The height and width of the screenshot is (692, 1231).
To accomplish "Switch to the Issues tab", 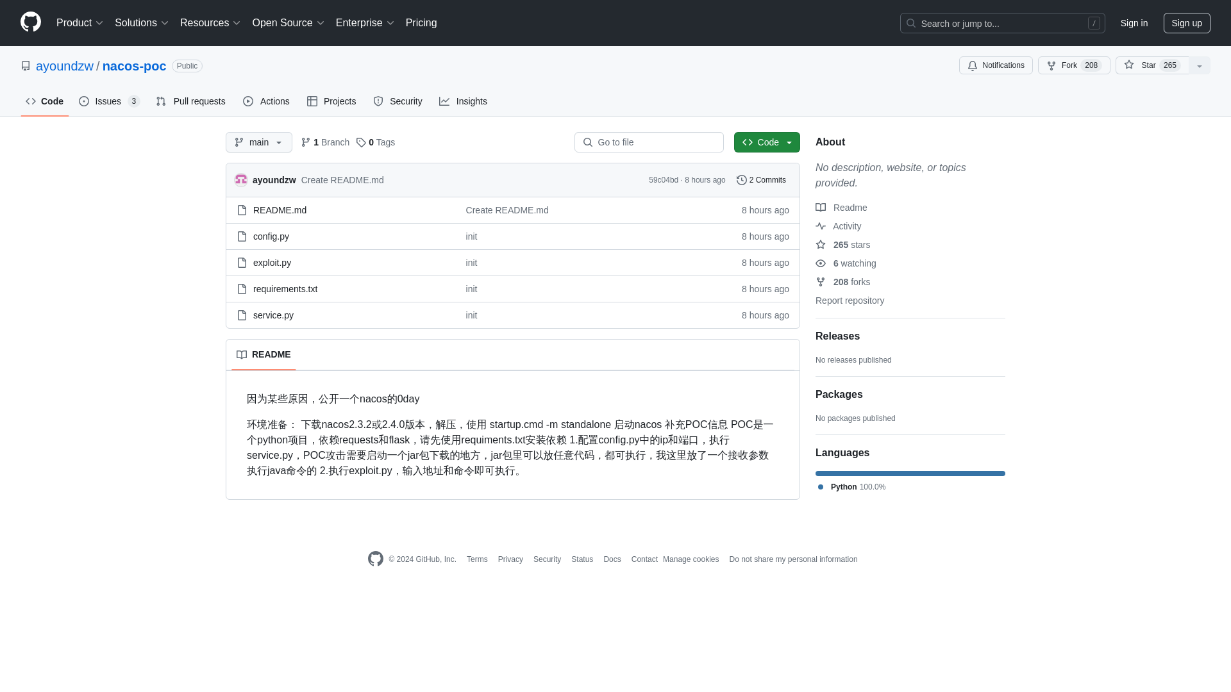I will pyautogui.click(x=110, y=101).
